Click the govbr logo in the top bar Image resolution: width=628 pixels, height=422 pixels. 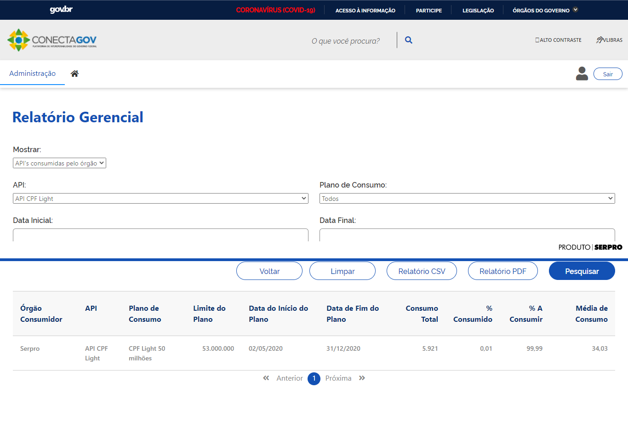click(60, 9)
